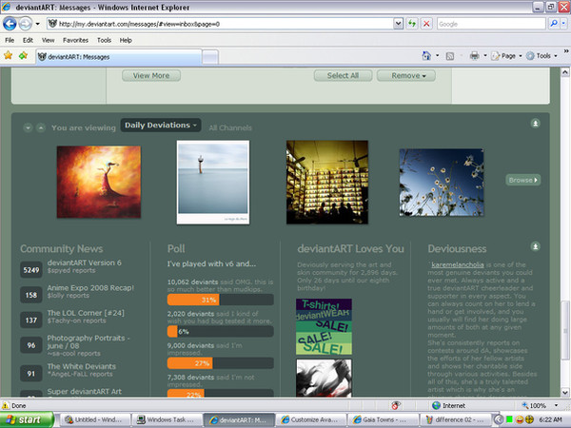Image resolution: width=571 pixels, height=428 pixels.
Task: Open the misty sea buoy photo thumbnail
Action: click(213, 183)
